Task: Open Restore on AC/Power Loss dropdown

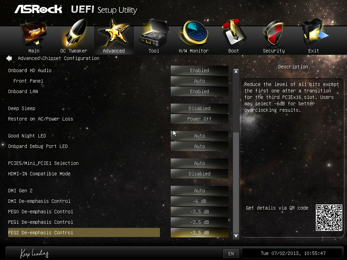Action: coord(199,119)
